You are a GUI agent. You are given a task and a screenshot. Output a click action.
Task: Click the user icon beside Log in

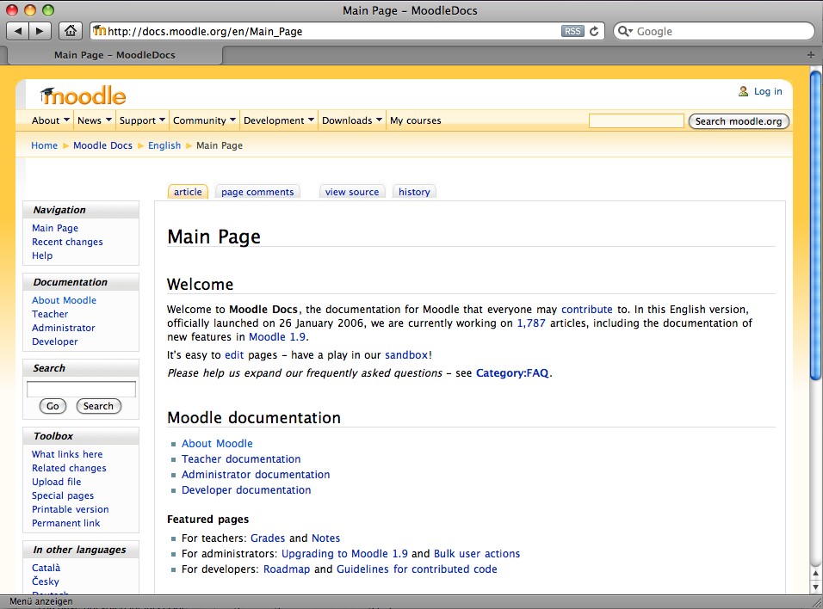[743, 91]
